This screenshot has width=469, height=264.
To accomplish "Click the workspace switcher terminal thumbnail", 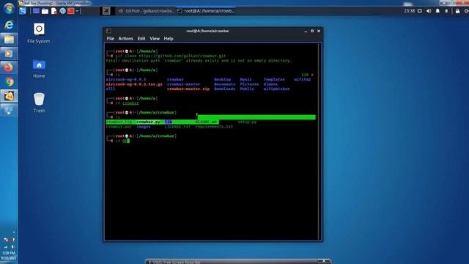I will click(106, 11).
